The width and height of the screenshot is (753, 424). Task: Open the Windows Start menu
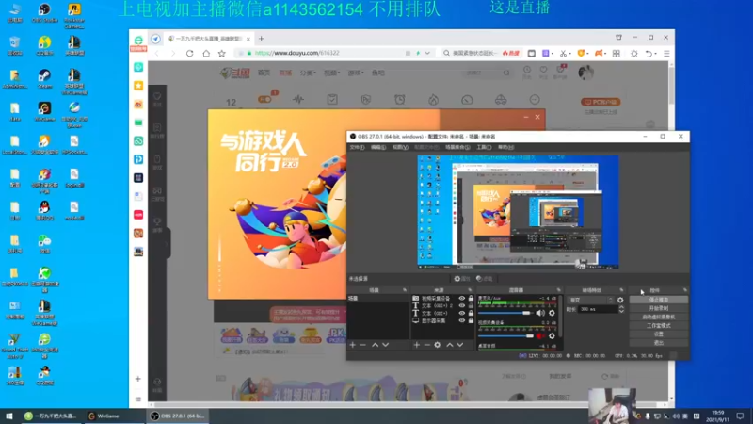(x=8, y=416)
